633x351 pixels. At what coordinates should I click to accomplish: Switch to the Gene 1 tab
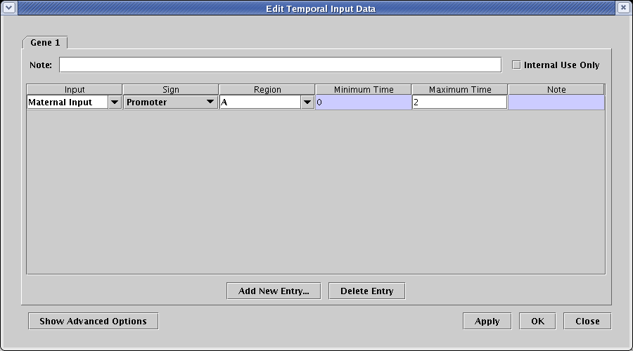point(45,43)
